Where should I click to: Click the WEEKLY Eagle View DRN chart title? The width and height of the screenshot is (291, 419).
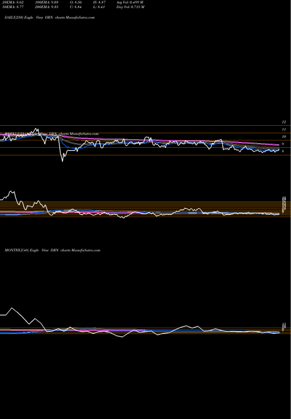[x=51, y=134]
